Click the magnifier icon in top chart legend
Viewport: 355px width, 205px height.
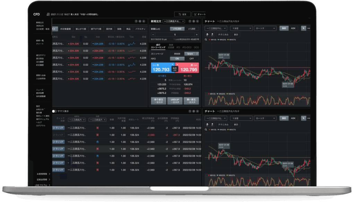[206, 40]
